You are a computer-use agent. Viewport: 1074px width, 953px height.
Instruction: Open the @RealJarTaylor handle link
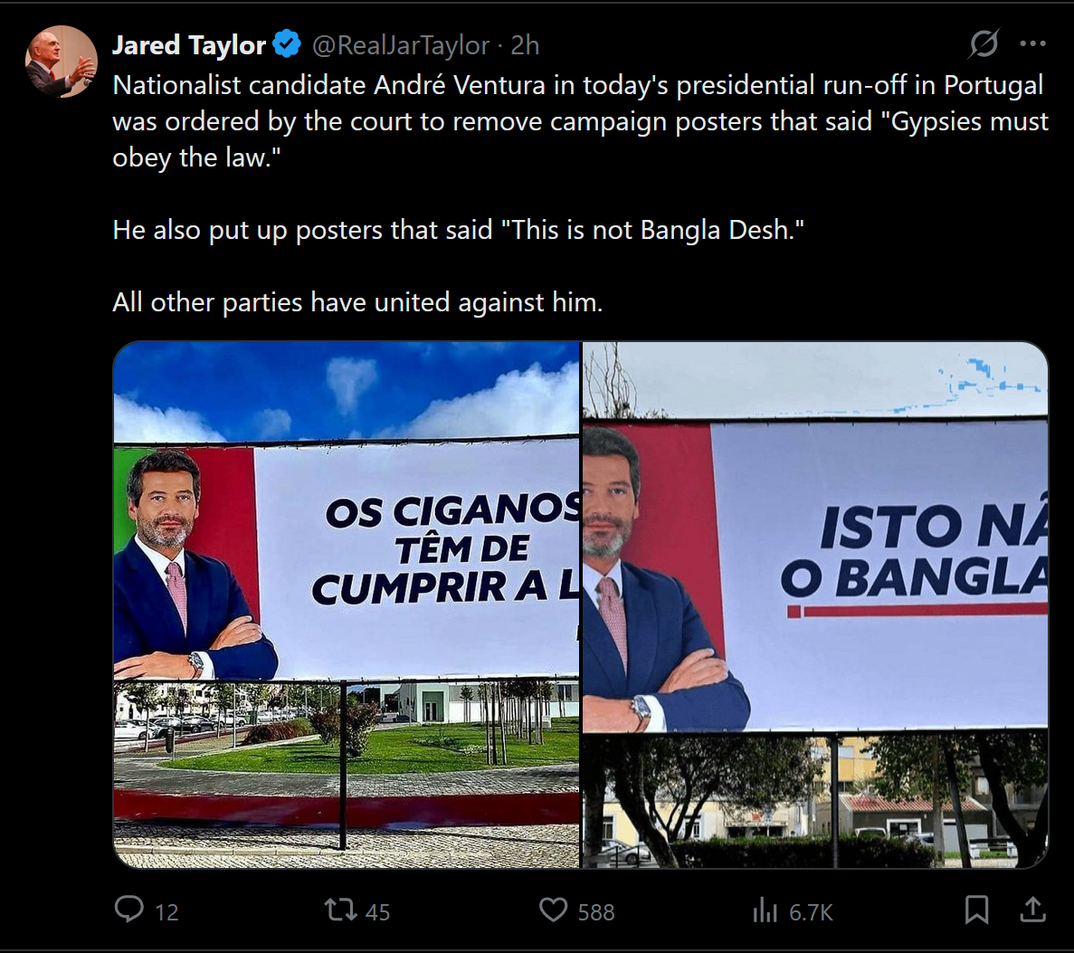pos(401,45)
